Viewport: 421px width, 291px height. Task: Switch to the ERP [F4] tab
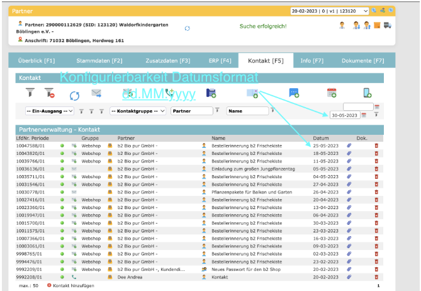220,60
